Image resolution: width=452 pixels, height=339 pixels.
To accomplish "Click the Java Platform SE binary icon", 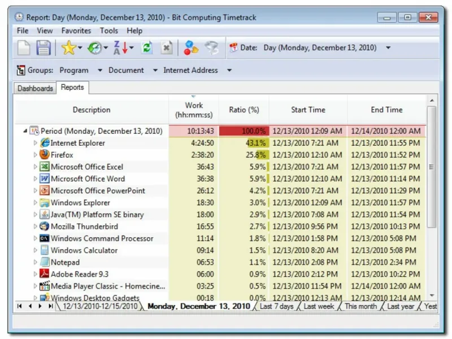I will [x=45, y=215].
